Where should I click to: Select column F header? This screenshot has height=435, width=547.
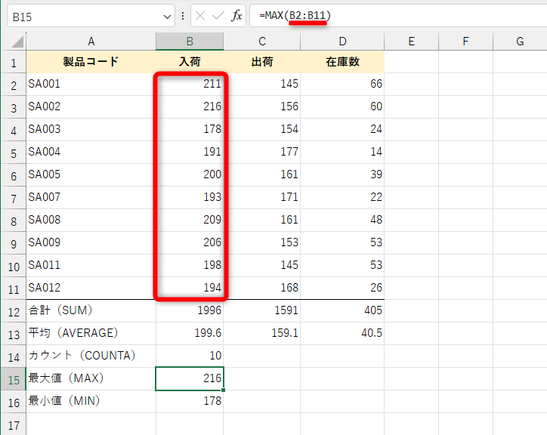click(x=465, y=42)
